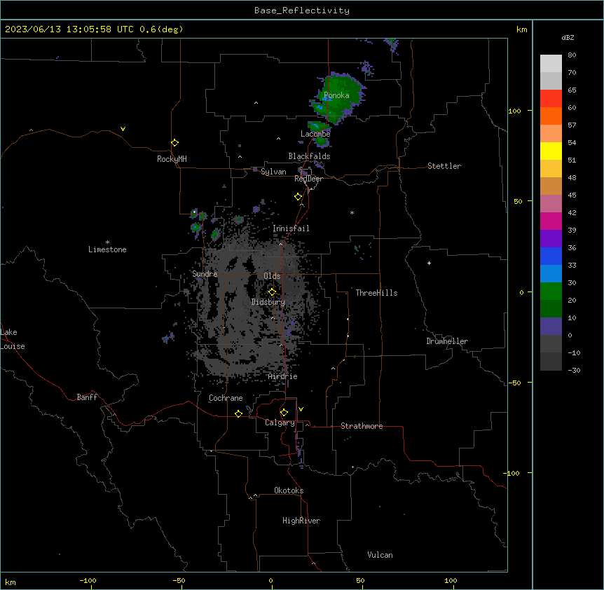Select the yellow diamond marker above Calgary label
Image resolution: width=604 pixels, height=590 pixels.
[284, 413]
